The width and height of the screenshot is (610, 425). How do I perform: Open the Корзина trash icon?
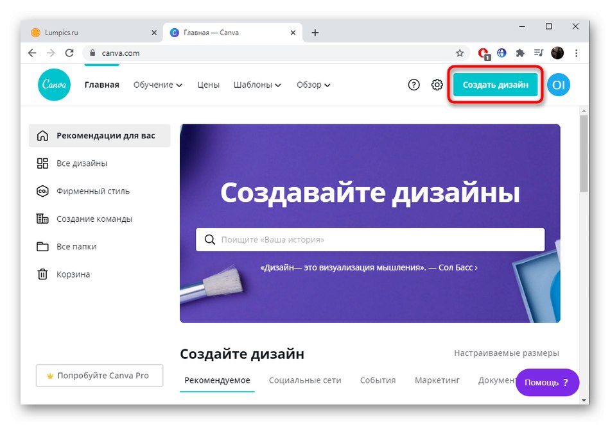(42, 274)
